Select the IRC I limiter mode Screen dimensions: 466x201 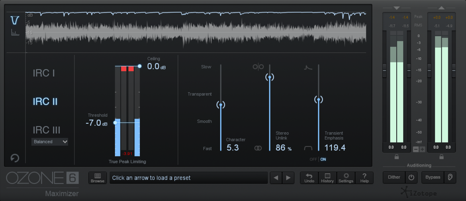pos(44,73)
